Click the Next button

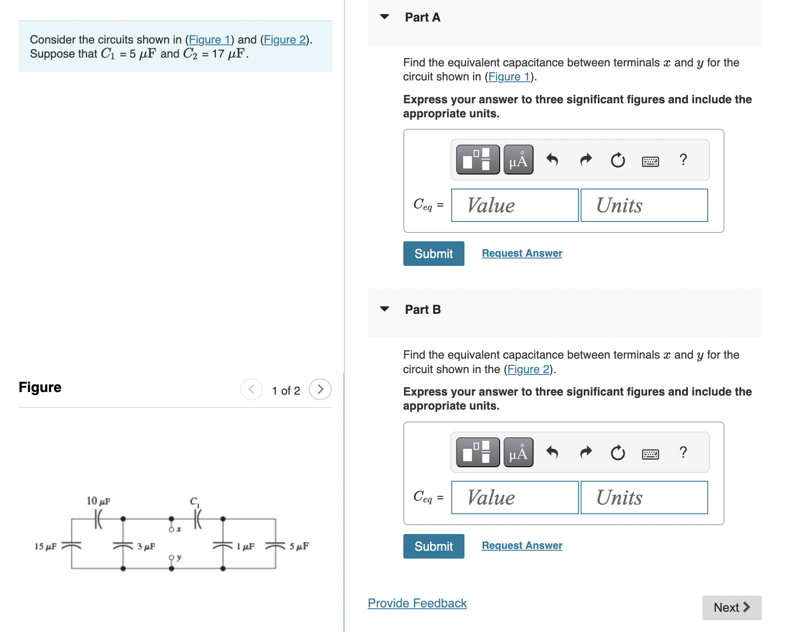click(x=731, y=607)
